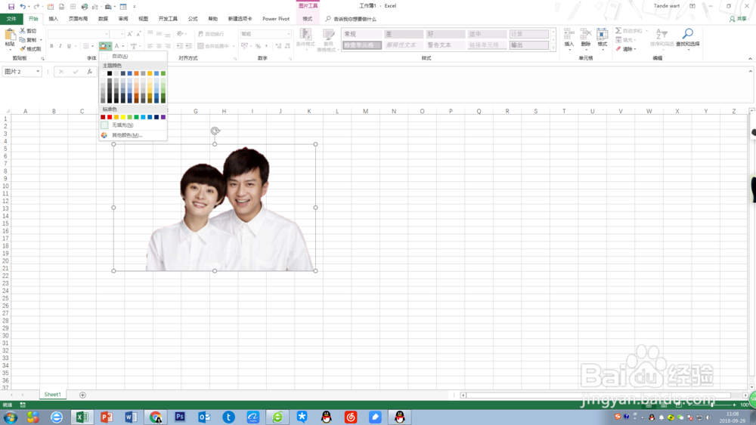This screenshot has width=756, height=425.
Task: Click the Insert cells (插入) icon
Action: pos(569,34)
